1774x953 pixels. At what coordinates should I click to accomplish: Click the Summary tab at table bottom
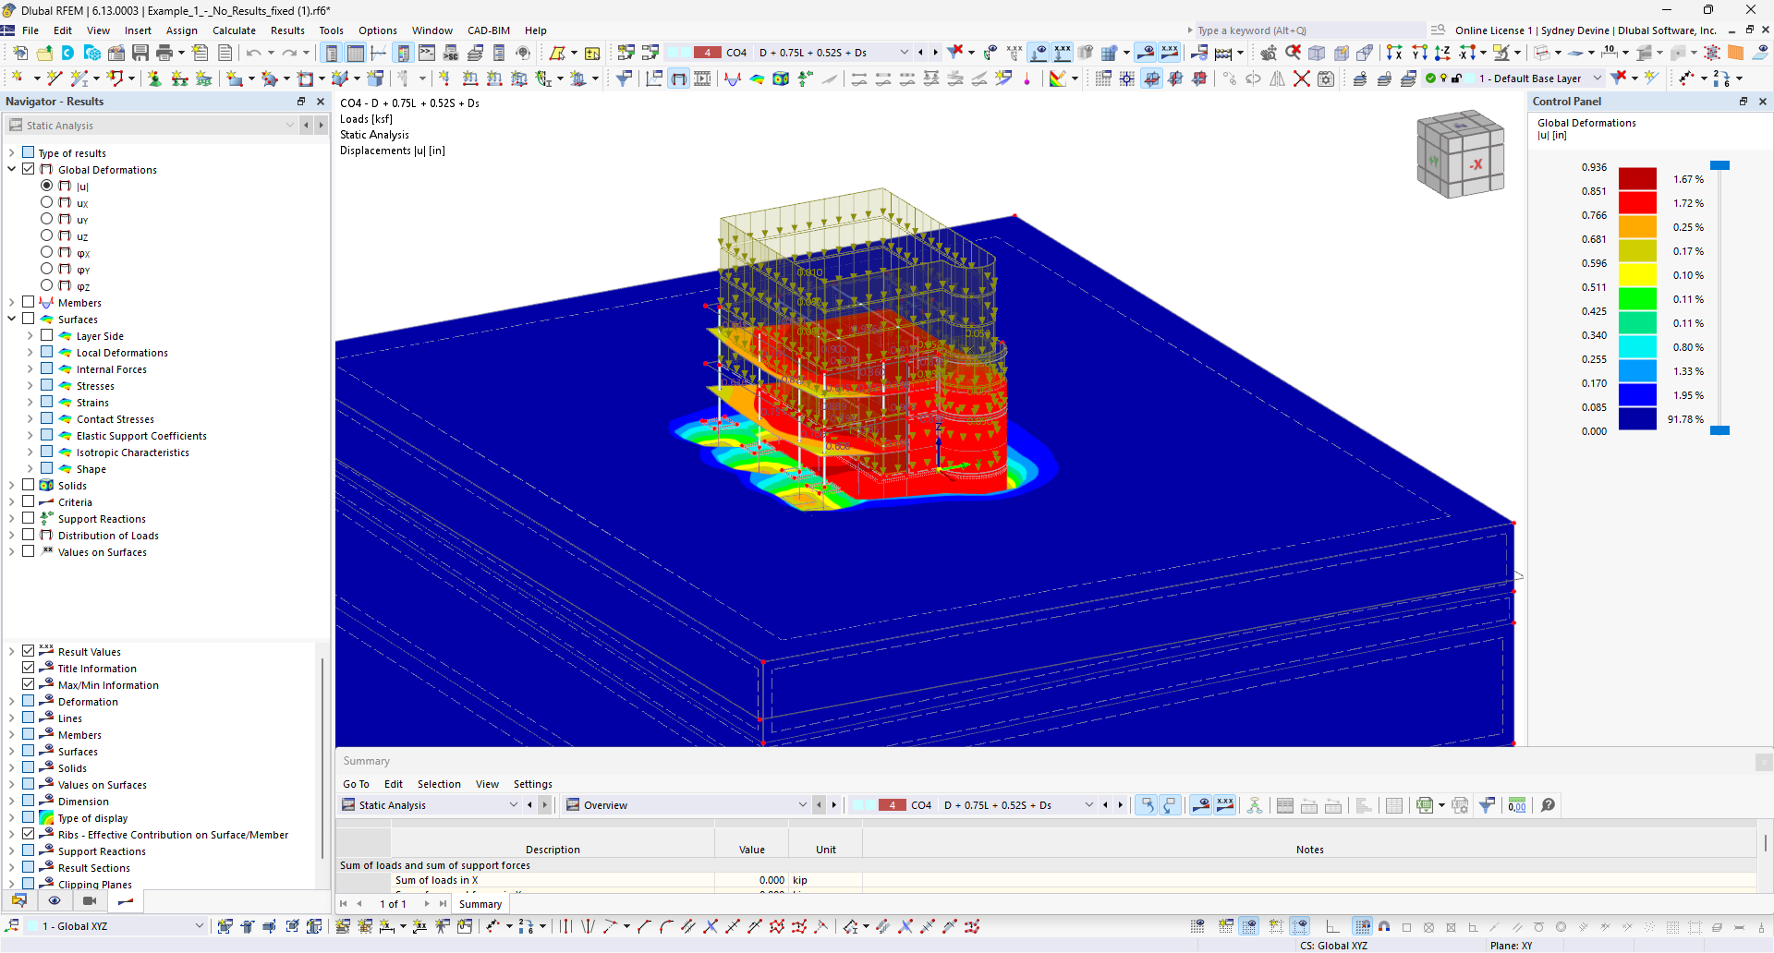pos(480,904)
